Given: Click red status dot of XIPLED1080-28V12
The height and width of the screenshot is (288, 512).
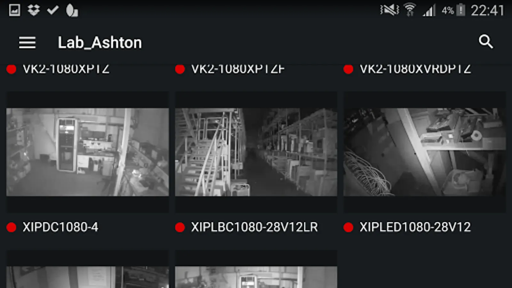Looking at the screenshot, I should tap(348, 227).
